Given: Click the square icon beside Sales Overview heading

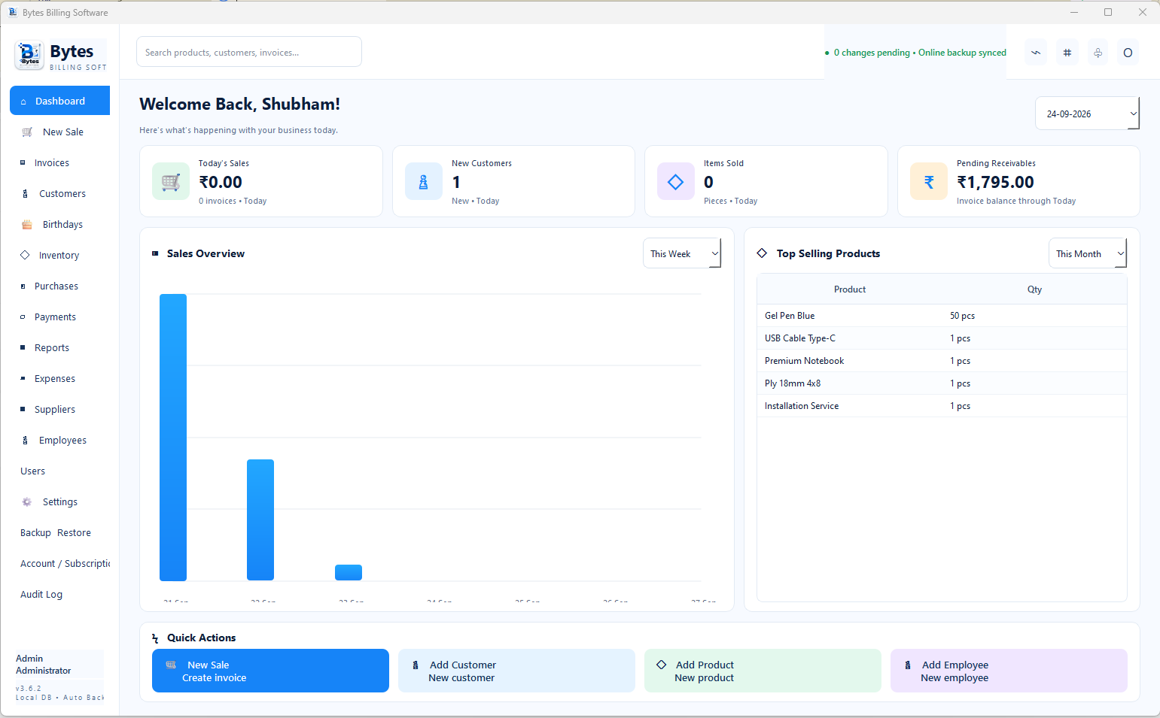Looking at the screenshot, I should pos(155,253).
